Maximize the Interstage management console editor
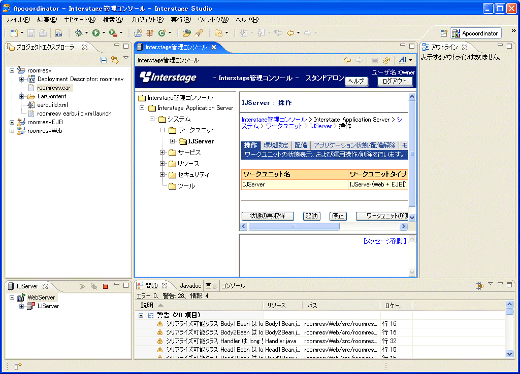 tap(411, 46)
